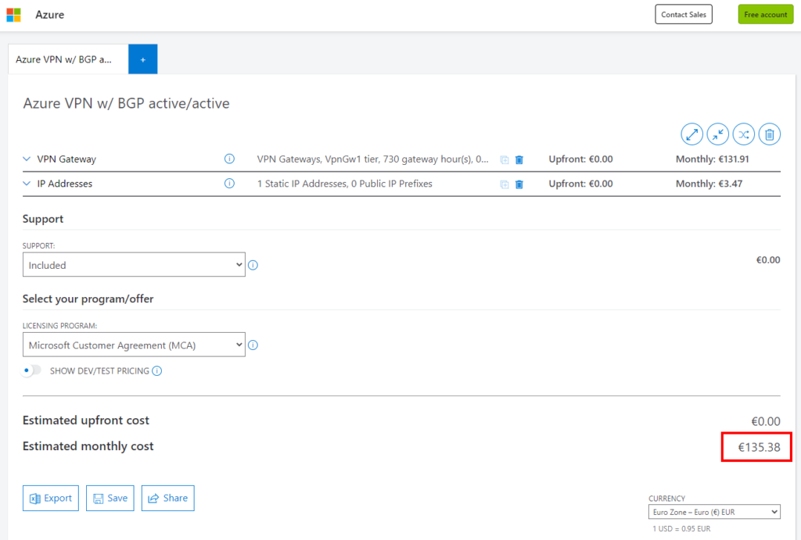Click the 1 USD = 0.95 EUR rate text

point(681,529)
